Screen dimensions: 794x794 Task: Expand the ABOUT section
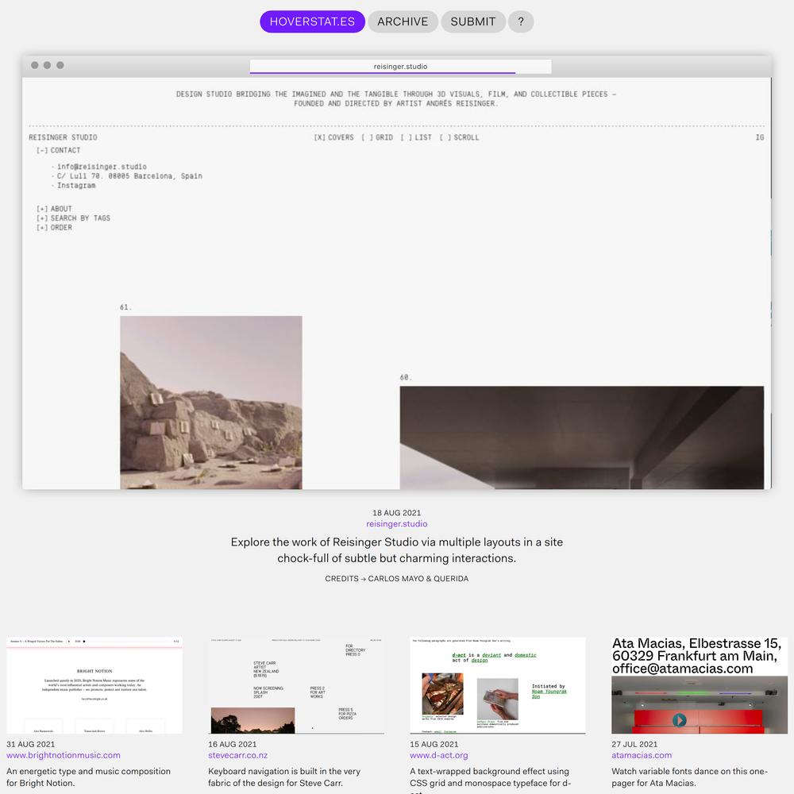(54, 209)
